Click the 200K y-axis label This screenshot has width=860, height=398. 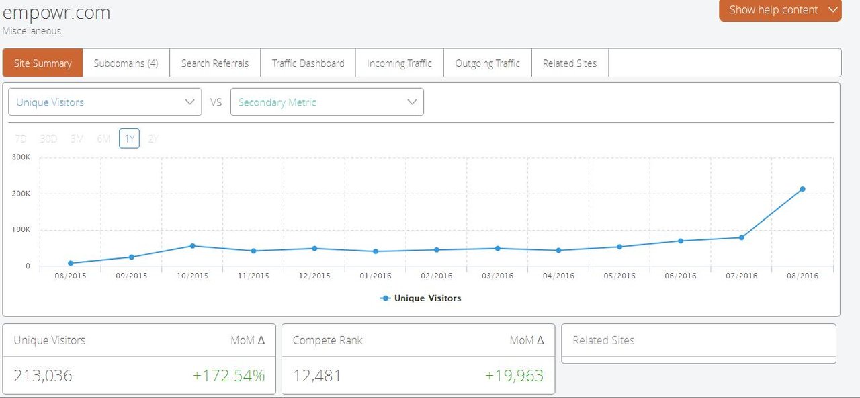[21, 194]
